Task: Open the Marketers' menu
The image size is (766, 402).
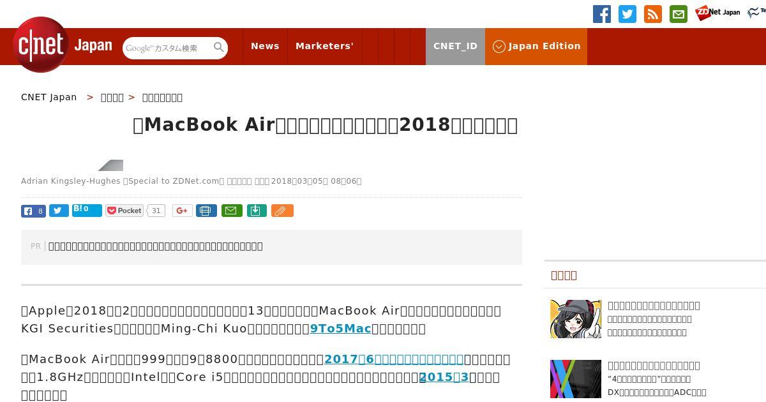Action: tap(324, 47)
